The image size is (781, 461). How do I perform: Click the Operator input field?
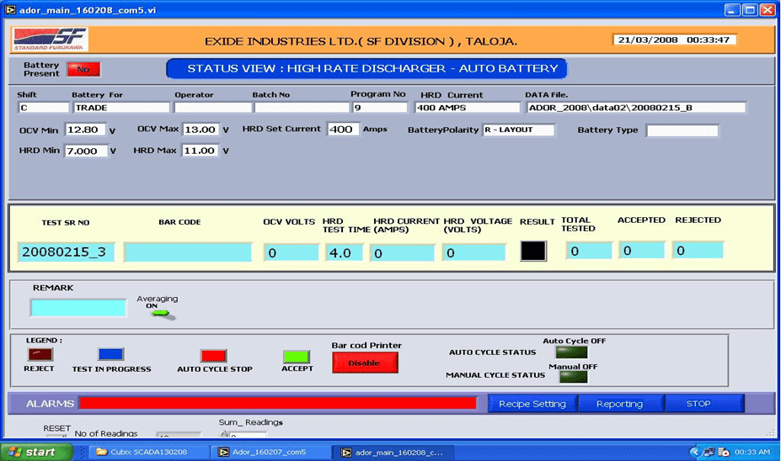(213, 108)
